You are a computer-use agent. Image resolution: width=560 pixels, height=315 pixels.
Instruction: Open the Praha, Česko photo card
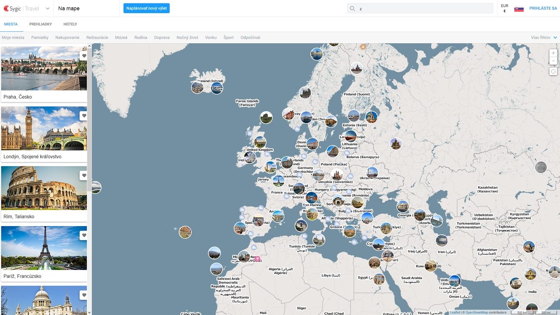point(44,68)
